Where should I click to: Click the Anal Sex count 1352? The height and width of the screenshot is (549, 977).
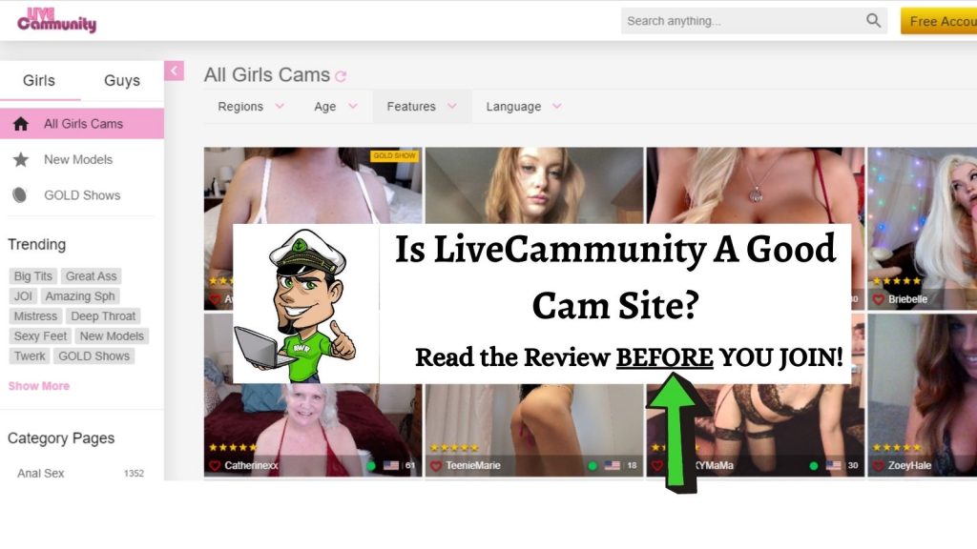coord(134,473)
